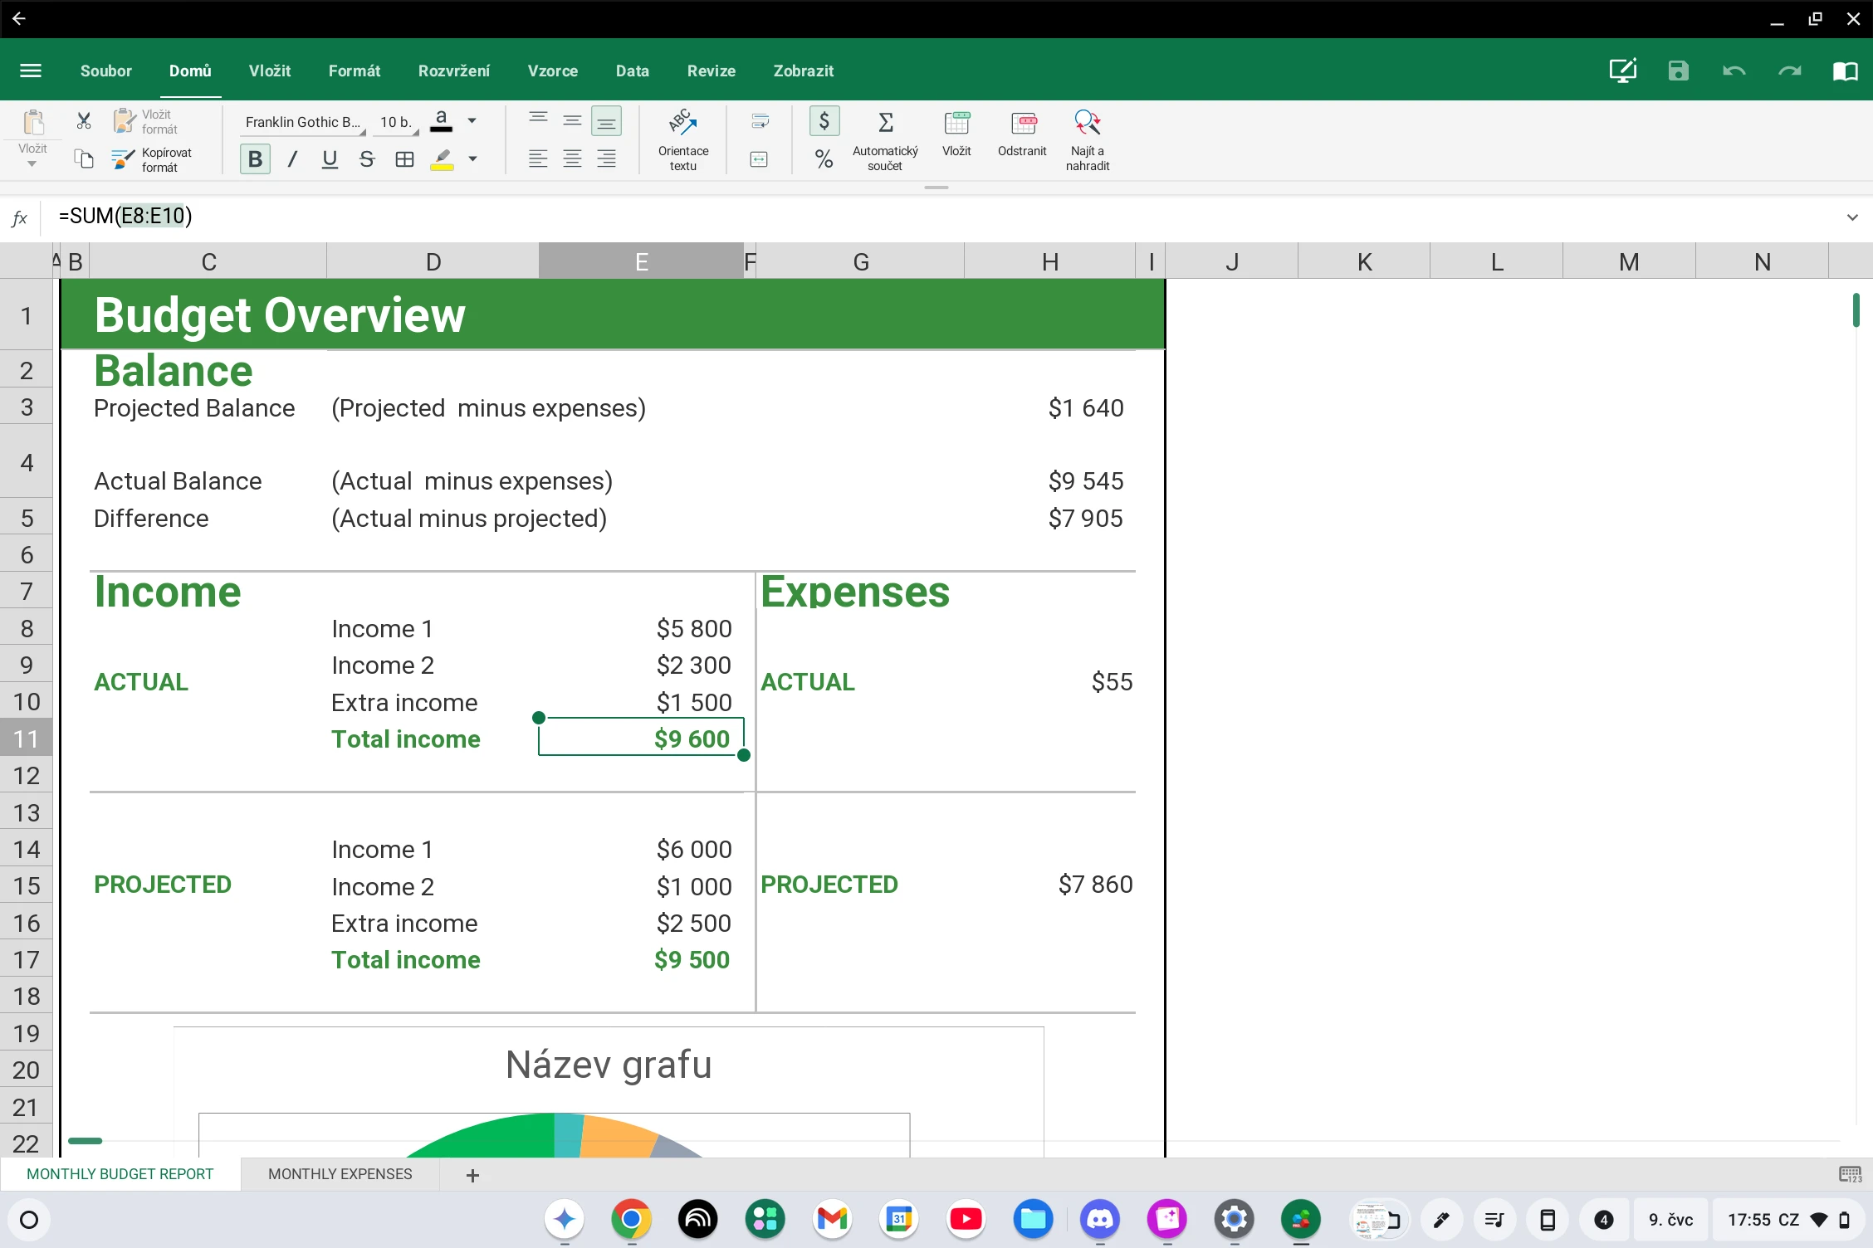Screen dimensions: 1873x1248
Task: Toggle Underline formatting
Action: [330, 159]
